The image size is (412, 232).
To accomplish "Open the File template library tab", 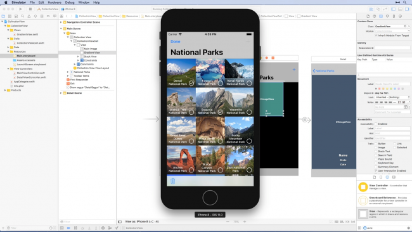I will pyautogui.click(x=375, y=177).
